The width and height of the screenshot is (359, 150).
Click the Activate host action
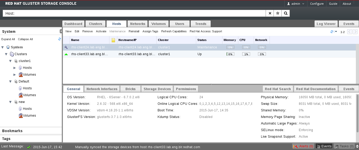tap(101, 31)
